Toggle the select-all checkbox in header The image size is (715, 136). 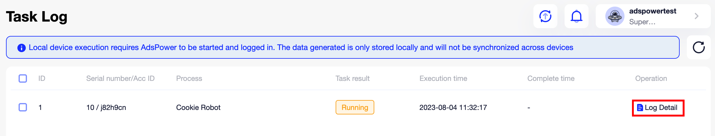point(23,78)
